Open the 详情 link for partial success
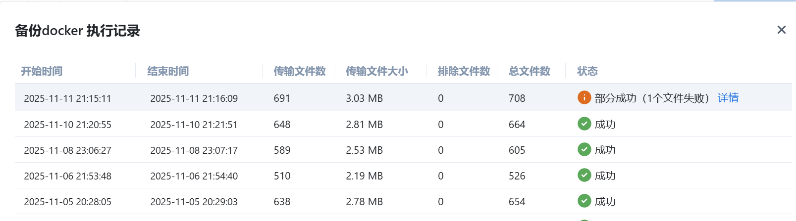 click(728, 98)
